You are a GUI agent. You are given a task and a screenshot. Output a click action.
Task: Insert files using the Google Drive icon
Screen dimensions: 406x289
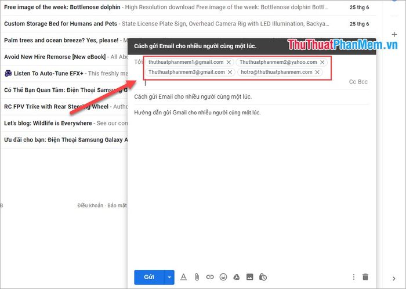237,277
